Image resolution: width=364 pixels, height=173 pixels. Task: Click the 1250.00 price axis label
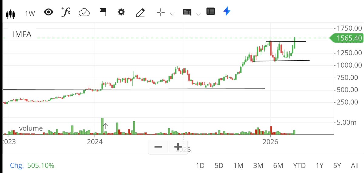349,53
